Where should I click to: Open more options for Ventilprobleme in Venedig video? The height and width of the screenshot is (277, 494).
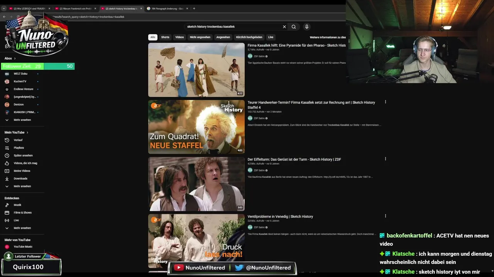pos(385,216)
